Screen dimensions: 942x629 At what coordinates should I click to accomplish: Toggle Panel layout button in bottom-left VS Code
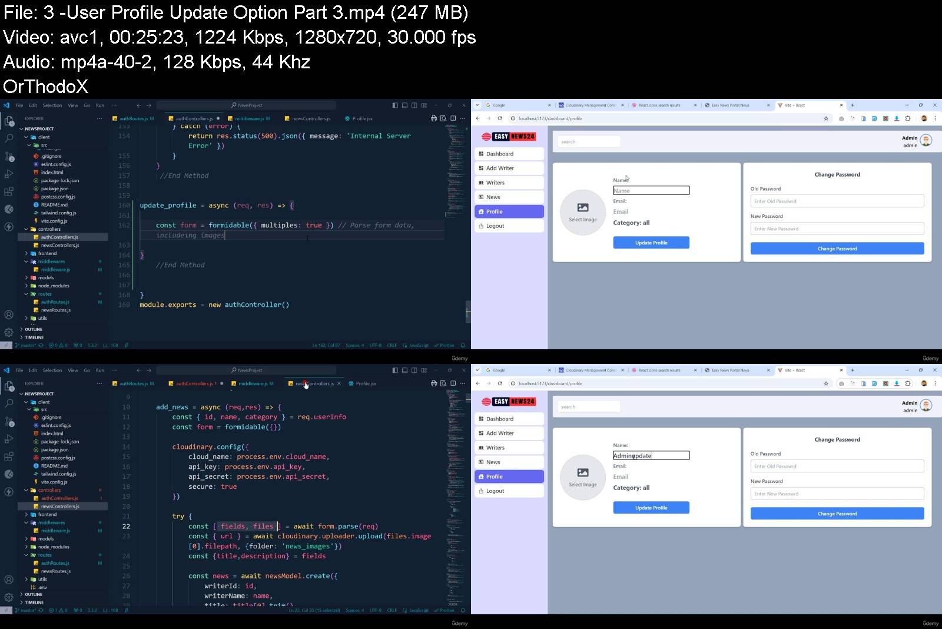click(x=404, y=370)
